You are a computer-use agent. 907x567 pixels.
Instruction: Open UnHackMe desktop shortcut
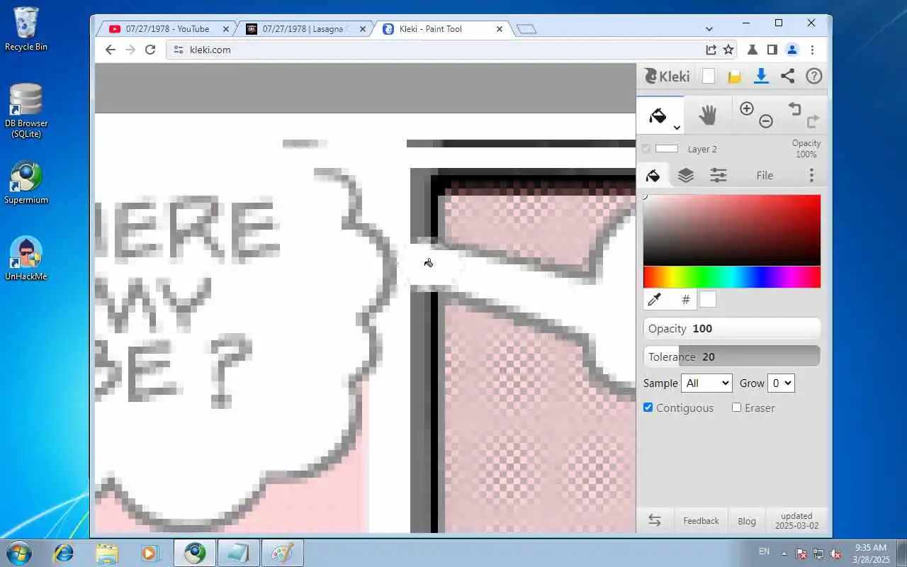pyautogui.click(x=26, y=259)
